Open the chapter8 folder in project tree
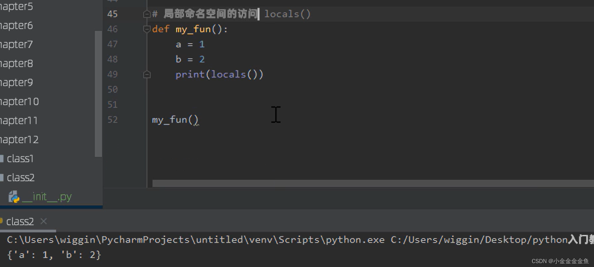The width and height of the screenshot is (594, 267). [x=16, y=63]
